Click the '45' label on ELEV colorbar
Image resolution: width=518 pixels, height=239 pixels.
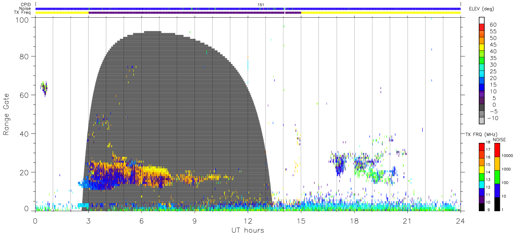(x=493, y=45)
